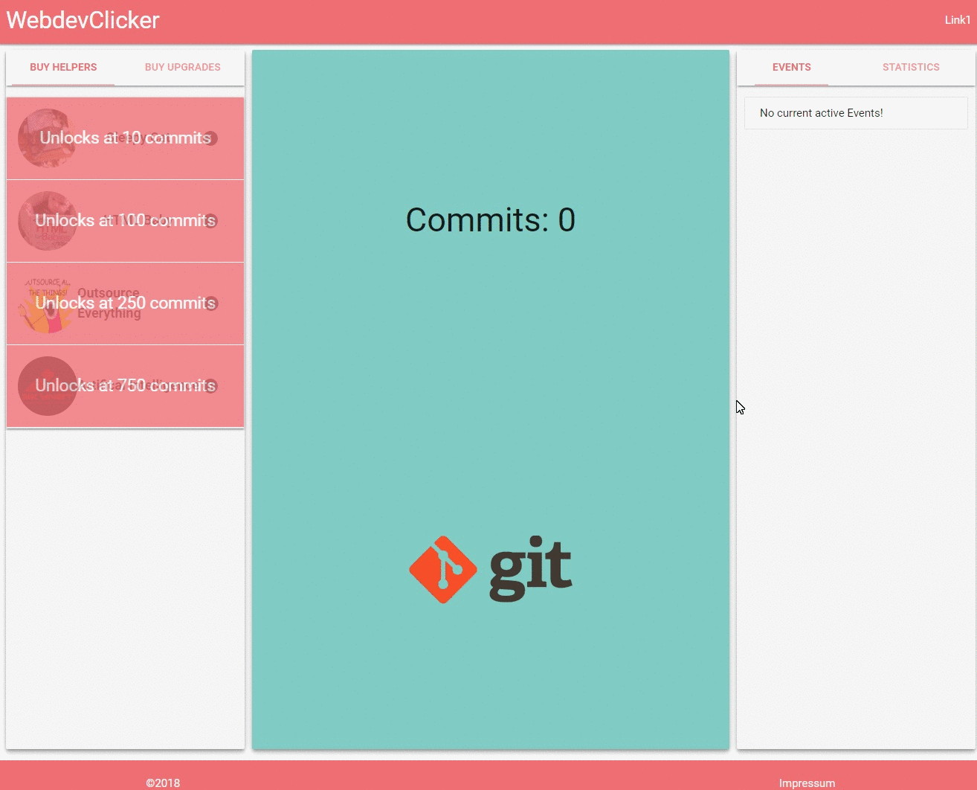
Task: Click the 'Unlocks at 250 commits' label
Action: [125, 303]
